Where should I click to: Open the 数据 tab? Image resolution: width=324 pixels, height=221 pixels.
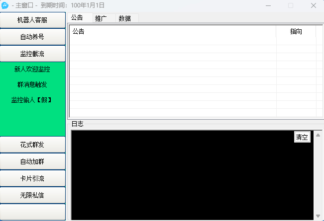[x=125, y=18]
